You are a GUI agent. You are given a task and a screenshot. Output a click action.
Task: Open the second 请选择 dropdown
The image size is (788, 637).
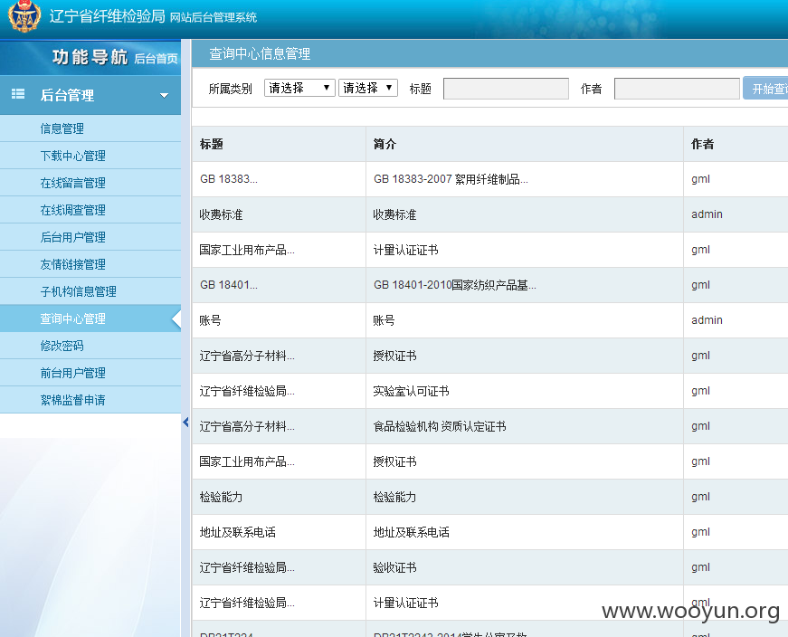368,88
